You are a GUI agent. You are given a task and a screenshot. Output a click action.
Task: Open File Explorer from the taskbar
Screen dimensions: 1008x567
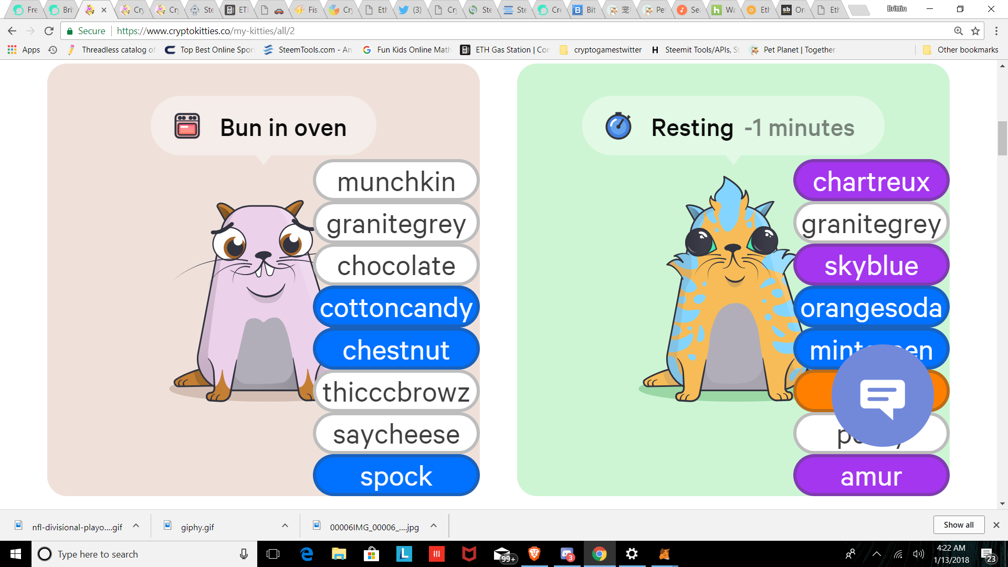point(339,554)
